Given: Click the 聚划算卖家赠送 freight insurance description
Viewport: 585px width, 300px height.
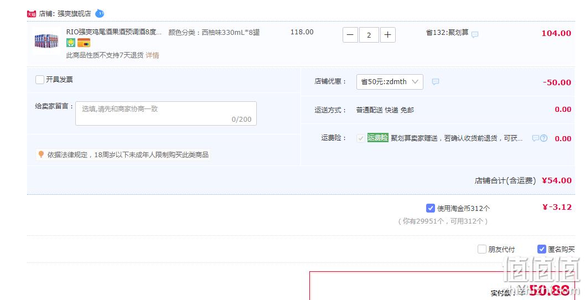Looking at the screenshot, I should coord(457,138).
